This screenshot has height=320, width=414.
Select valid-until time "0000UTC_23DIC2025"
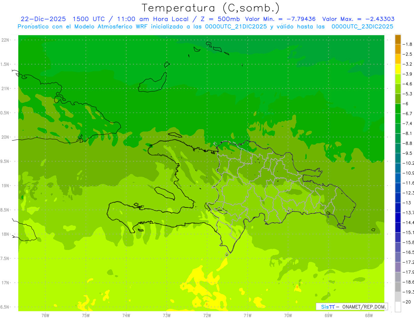[x=362, y=27]
